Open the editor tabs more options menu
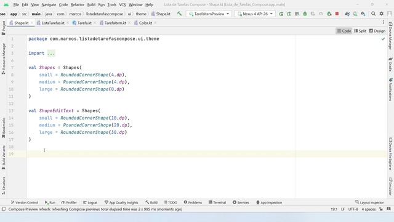This screenshot has height=222, width=394. pyautogui.click(x=383, y=22)
